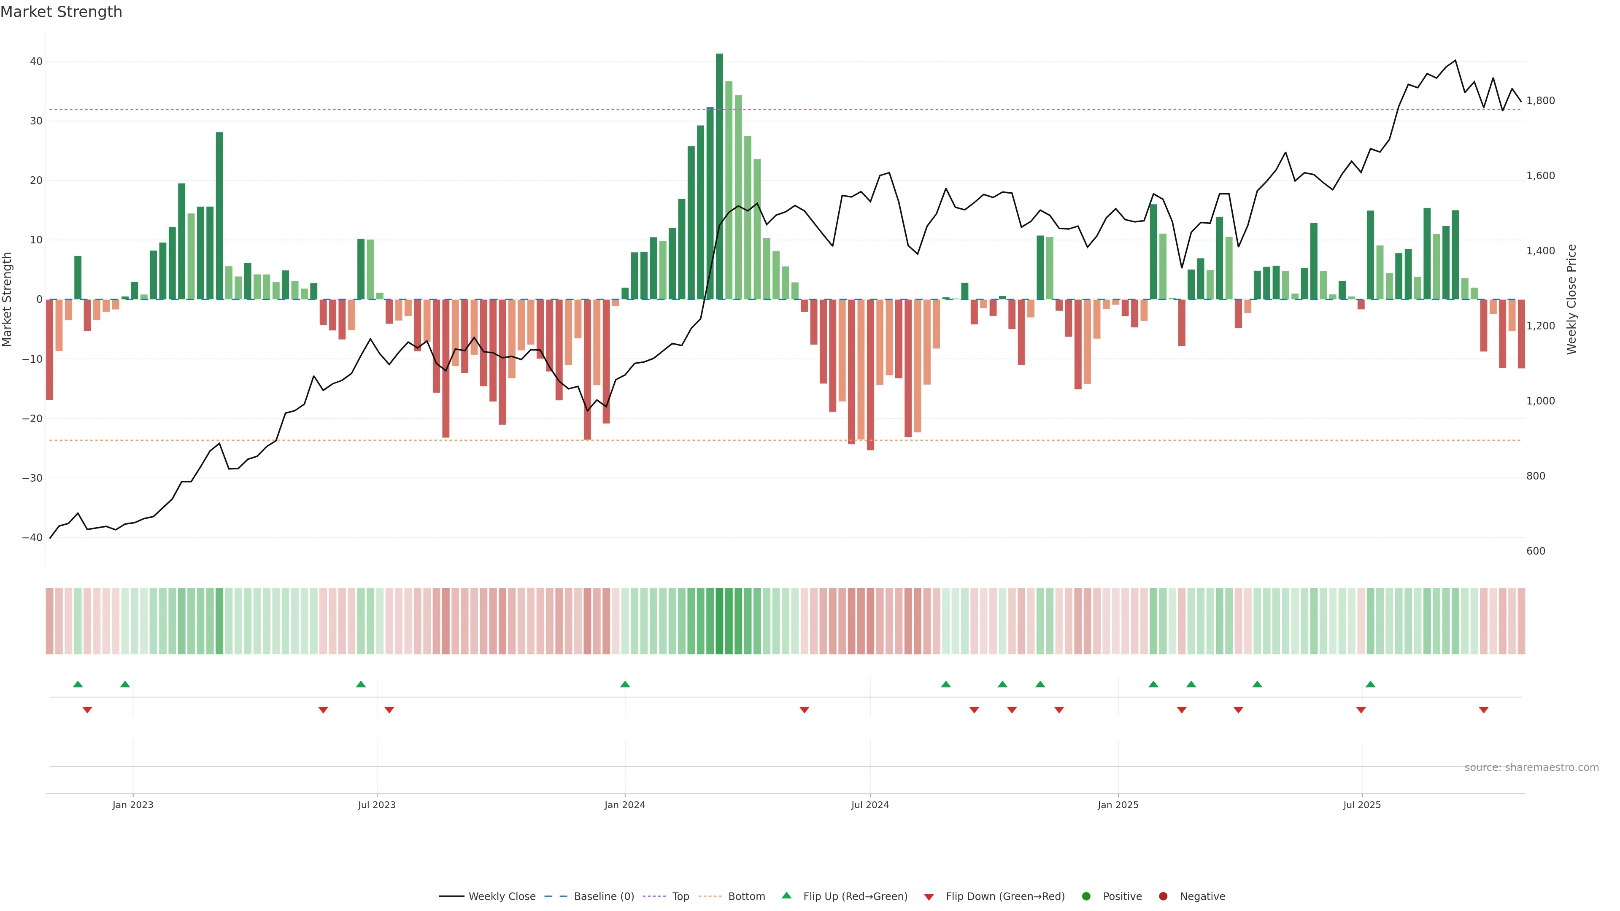Click the Jul 2024 x-axis label
The image size is (1620, 911).
[870, 805]
